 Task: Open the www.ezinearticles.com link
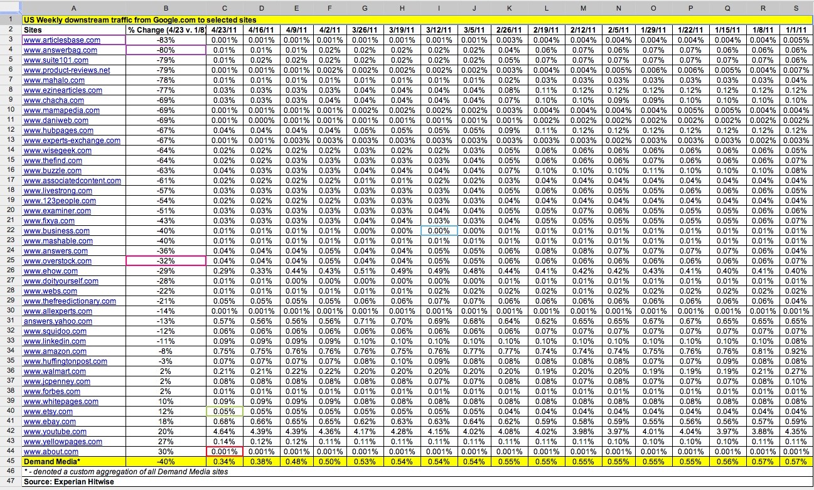click(x=63, y=90)
